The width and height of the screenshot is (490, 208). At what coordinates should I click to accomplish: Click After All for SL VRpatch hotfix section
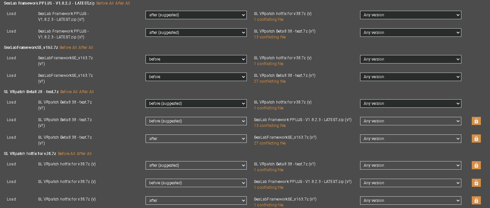84,154
